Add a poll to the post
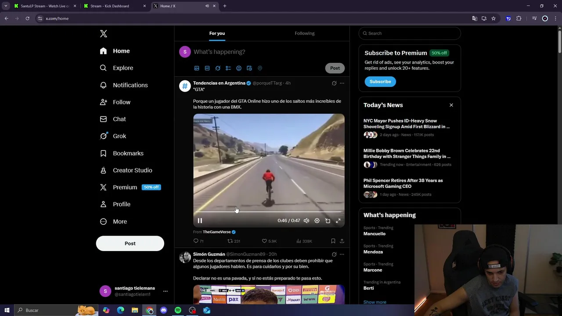Screen dimensions: 562x316 click(228, 68)
